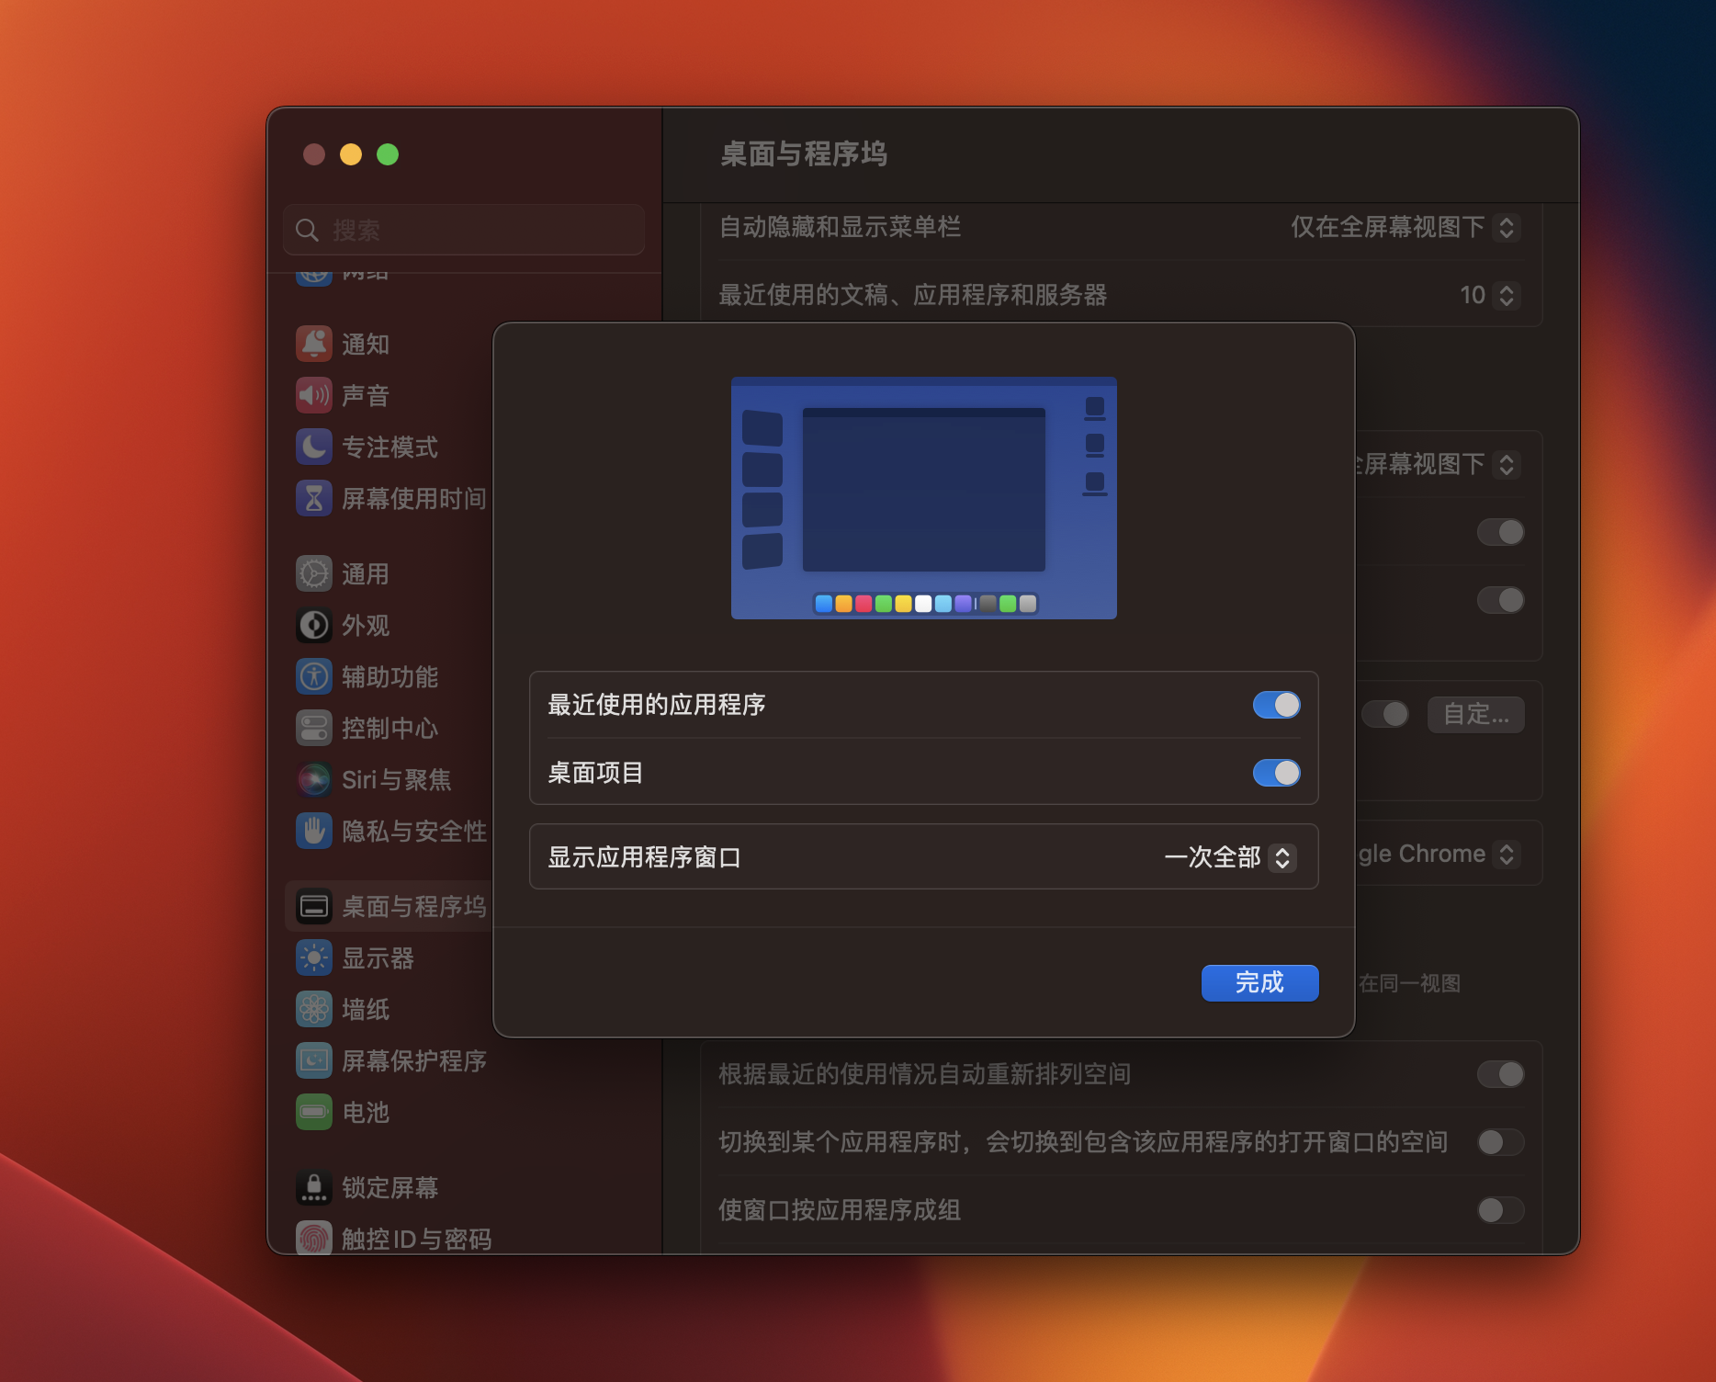1716x1382 pixels.
Task: Click the search magnifier icon
Action: pyautogui.click(x=307, y=230)
